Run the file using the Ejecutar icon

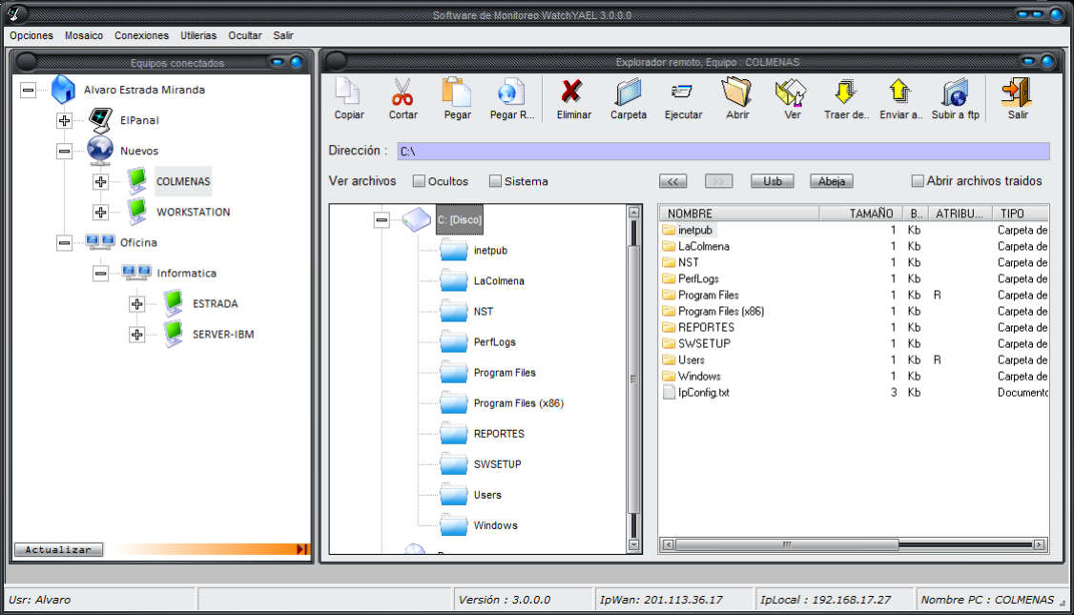point(683,93)
